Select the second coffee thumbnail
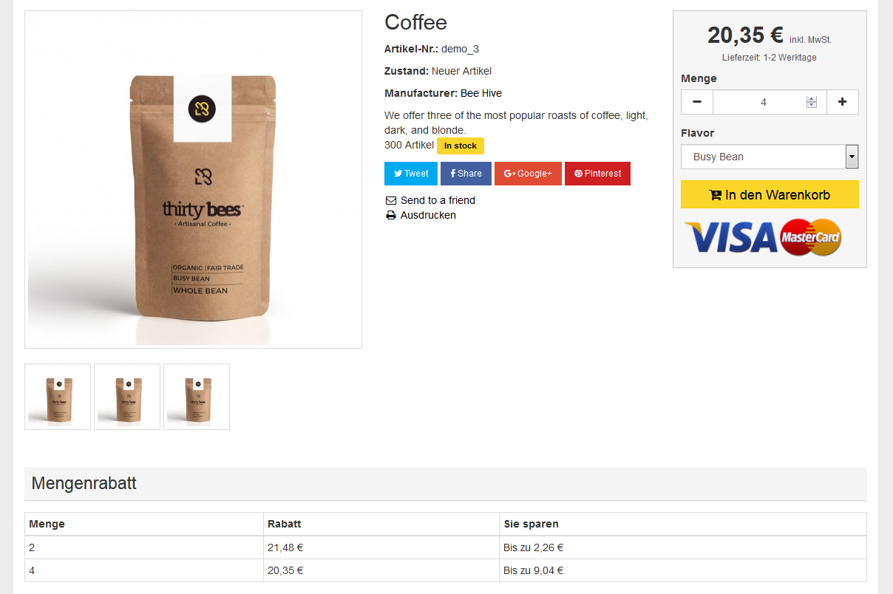Viewport: 893px width, 594px height. coord(127,397)
